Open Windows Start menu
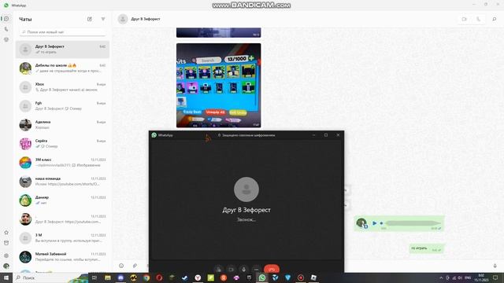504x283 pixels. point(6,277)
